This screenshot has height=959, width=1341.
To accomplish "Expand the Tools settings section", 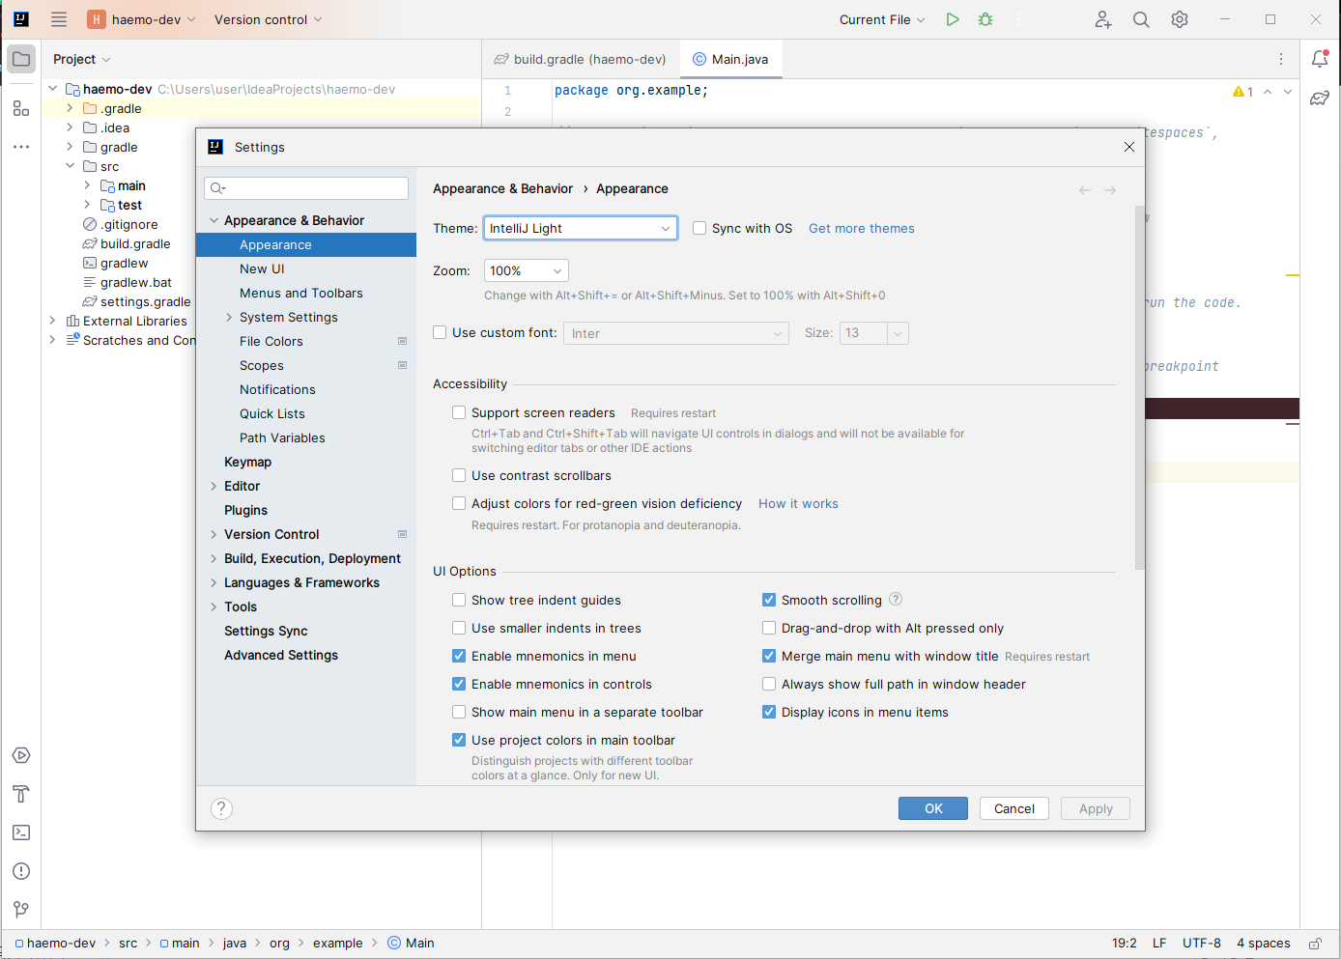I will tap(214, 606).
